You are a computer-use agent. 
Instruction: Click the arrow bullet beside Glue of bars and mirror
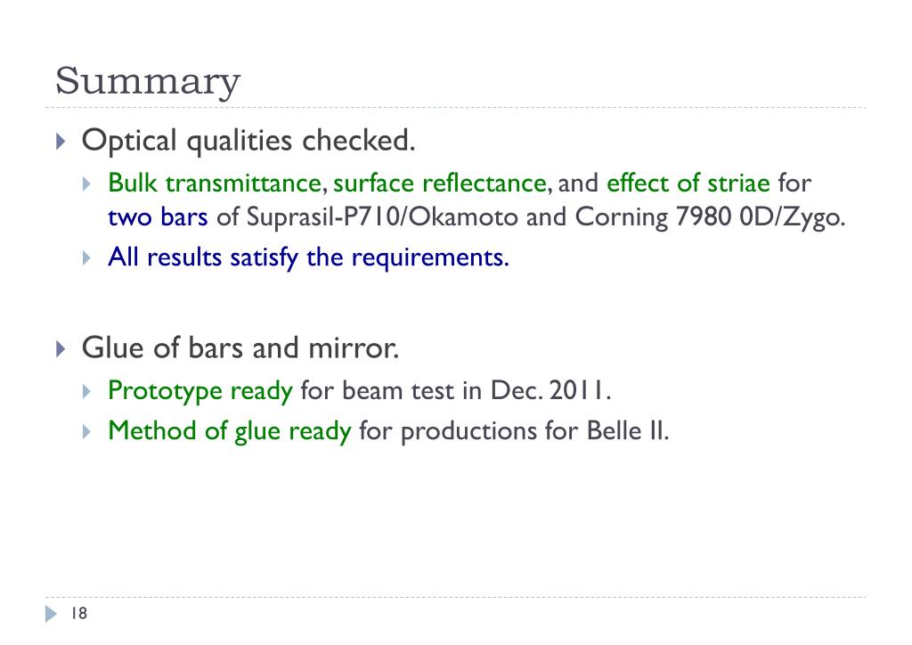click(61, 349)
